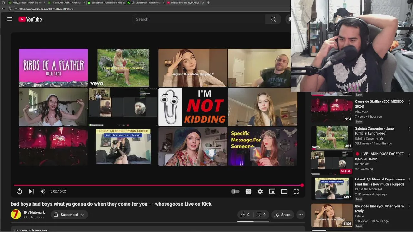The height and width of the screenshot is (232, 413).
Task: Like the video with thumbs up
Action: tap(245, 215)
